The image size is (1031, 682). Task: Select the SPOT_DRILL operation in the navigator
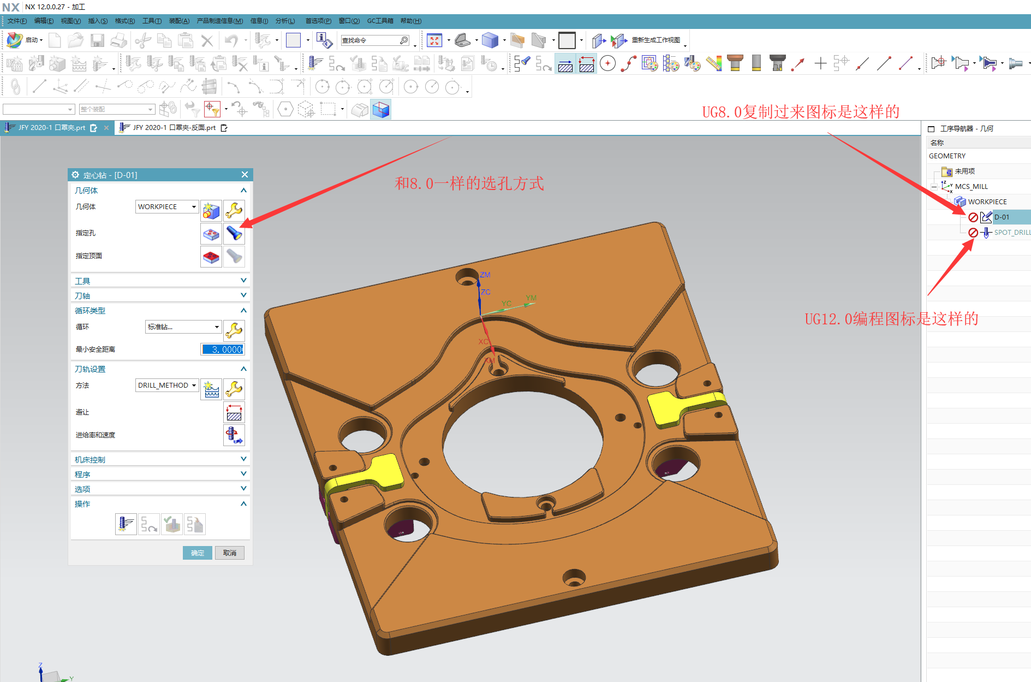[1011, 232]
